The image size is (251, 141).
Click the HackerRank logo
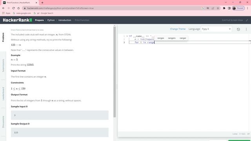click(x=17, y=20)
